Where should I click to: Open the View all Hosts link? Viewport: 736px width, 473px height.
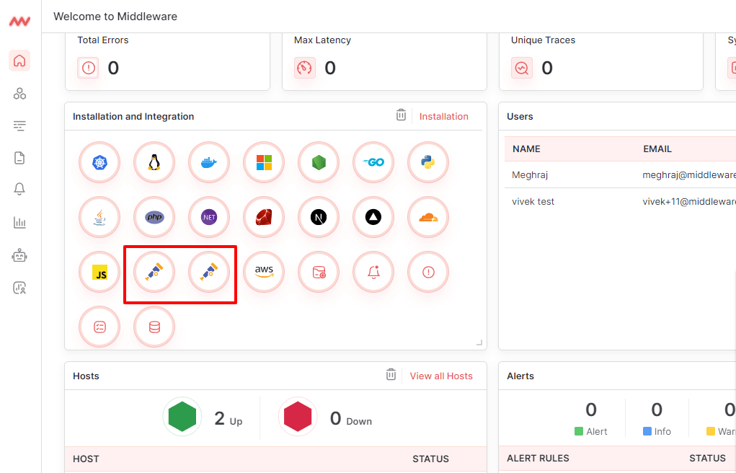441,376
